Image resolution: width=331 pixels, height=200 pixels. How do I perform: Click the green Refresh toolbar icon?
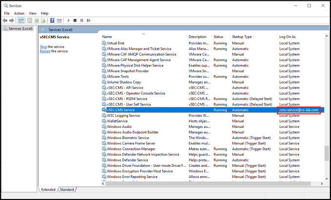(x=37, y=20)
